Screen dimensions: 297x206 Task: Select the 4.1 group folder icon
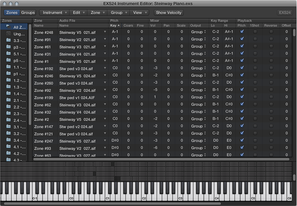point(8,147)
